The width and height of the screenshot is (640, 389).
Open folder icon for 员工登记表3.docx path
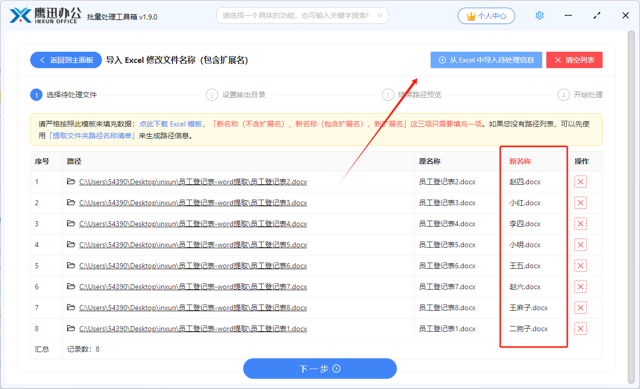71,202
